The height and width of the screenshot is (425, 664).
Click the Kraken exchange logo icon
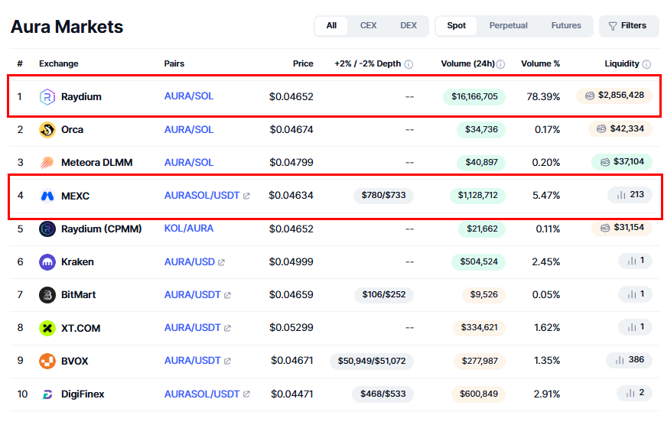[47, 262]
